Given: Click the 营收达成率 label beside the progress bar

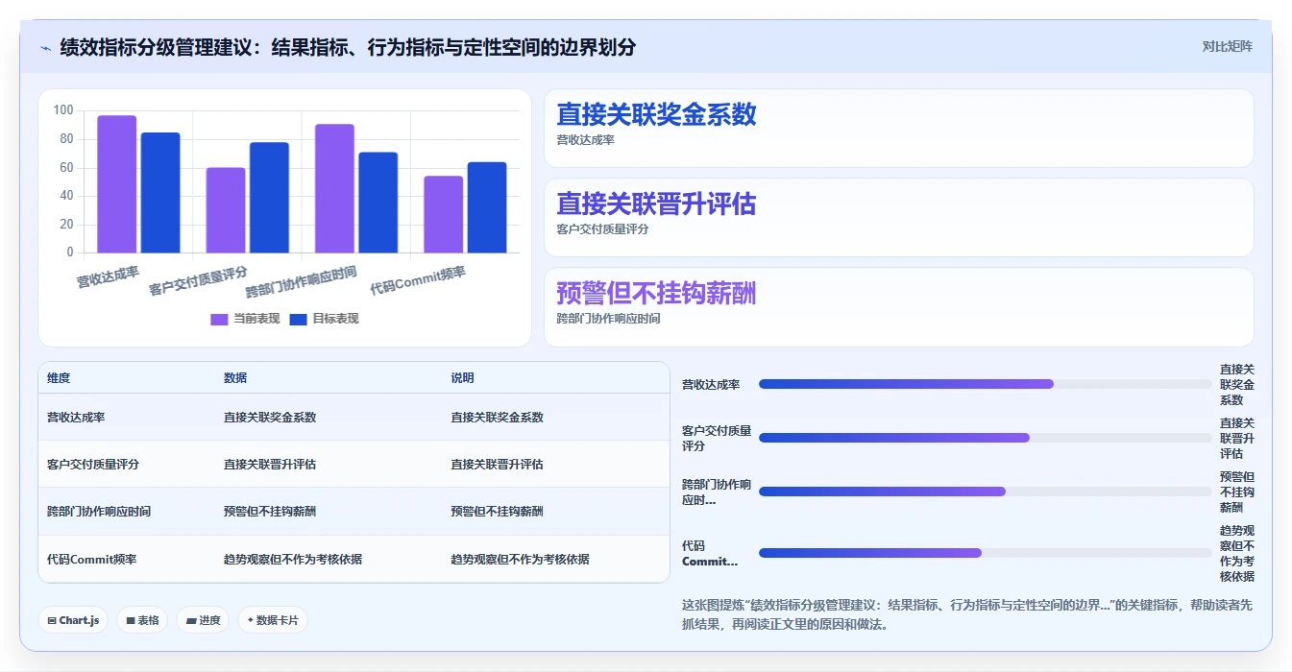Looking at the screenshot, I should pos(711,385).
